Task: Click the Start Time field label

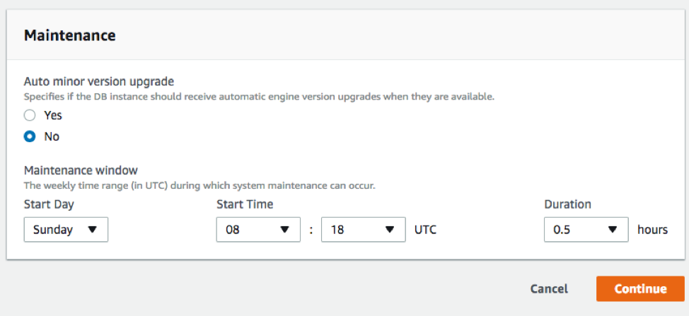Action: click(x=245, y=204)
